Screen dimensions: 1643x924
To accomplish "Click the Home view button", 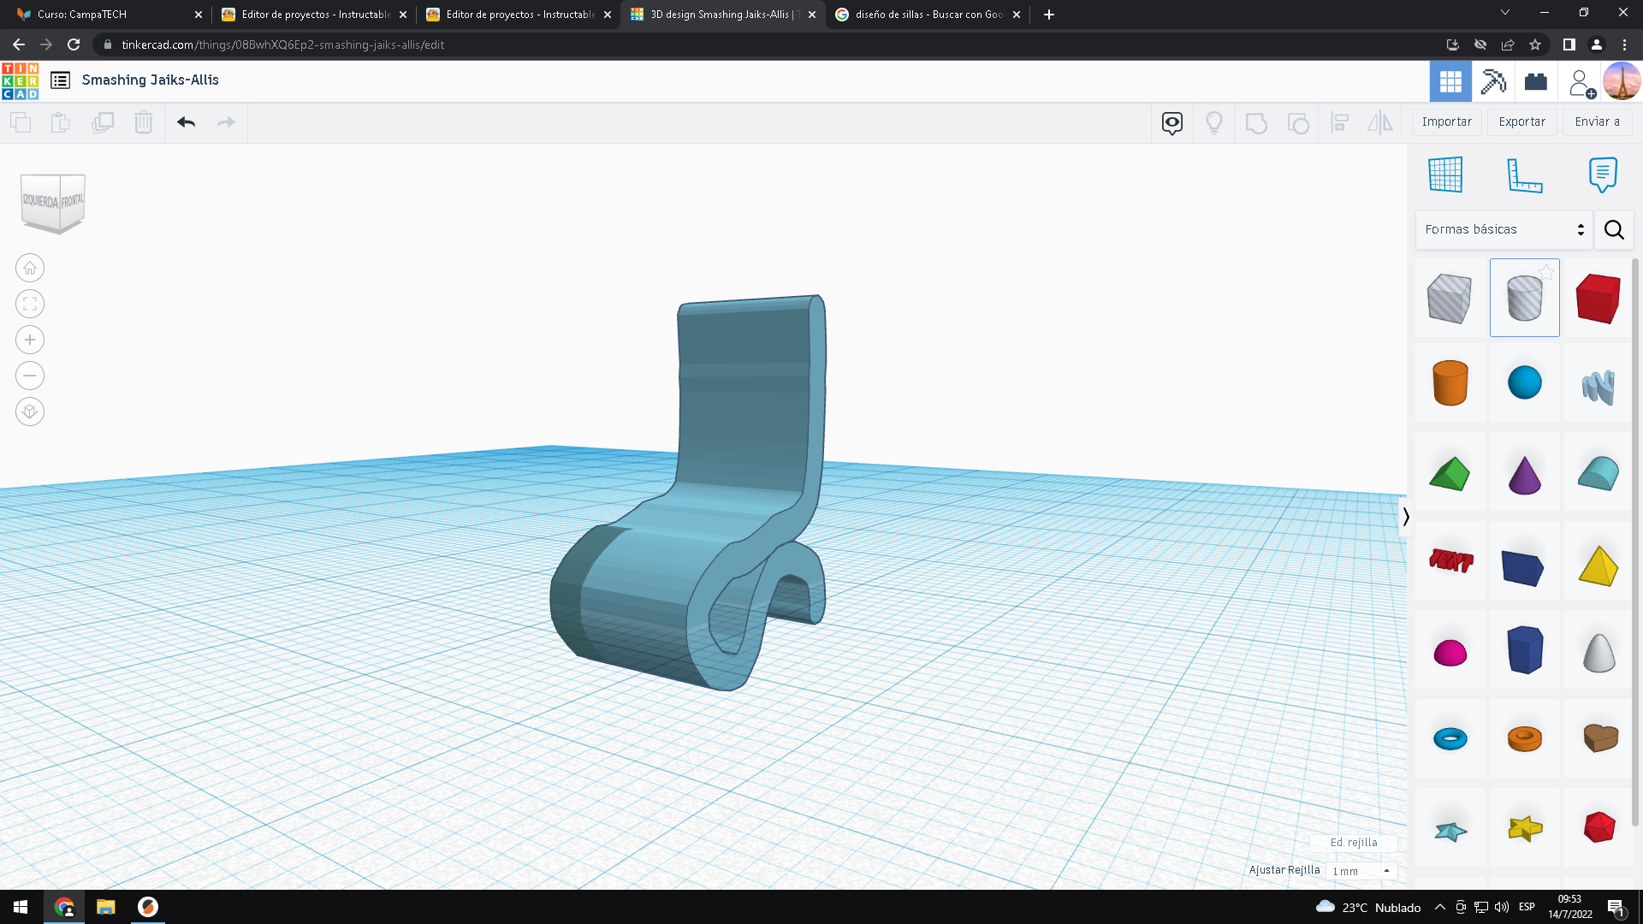I will 30,268.
